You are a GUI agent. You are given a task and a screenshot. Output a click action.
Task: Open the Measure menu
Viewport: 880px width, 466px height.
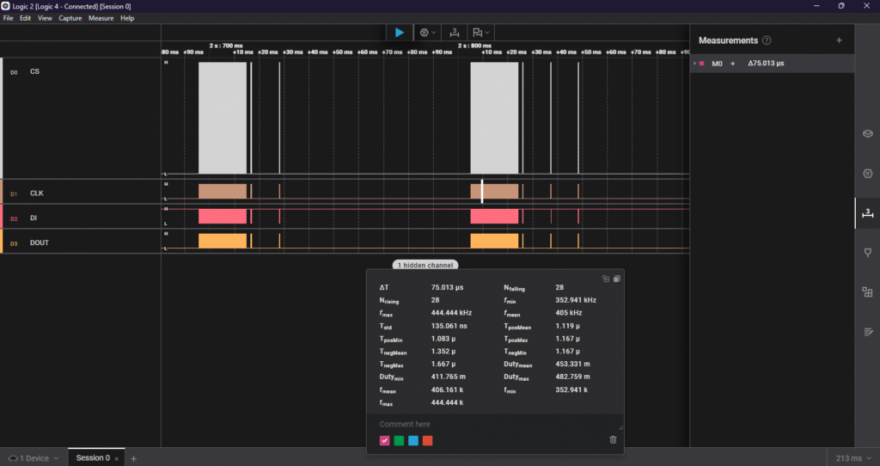click(101, 18)
